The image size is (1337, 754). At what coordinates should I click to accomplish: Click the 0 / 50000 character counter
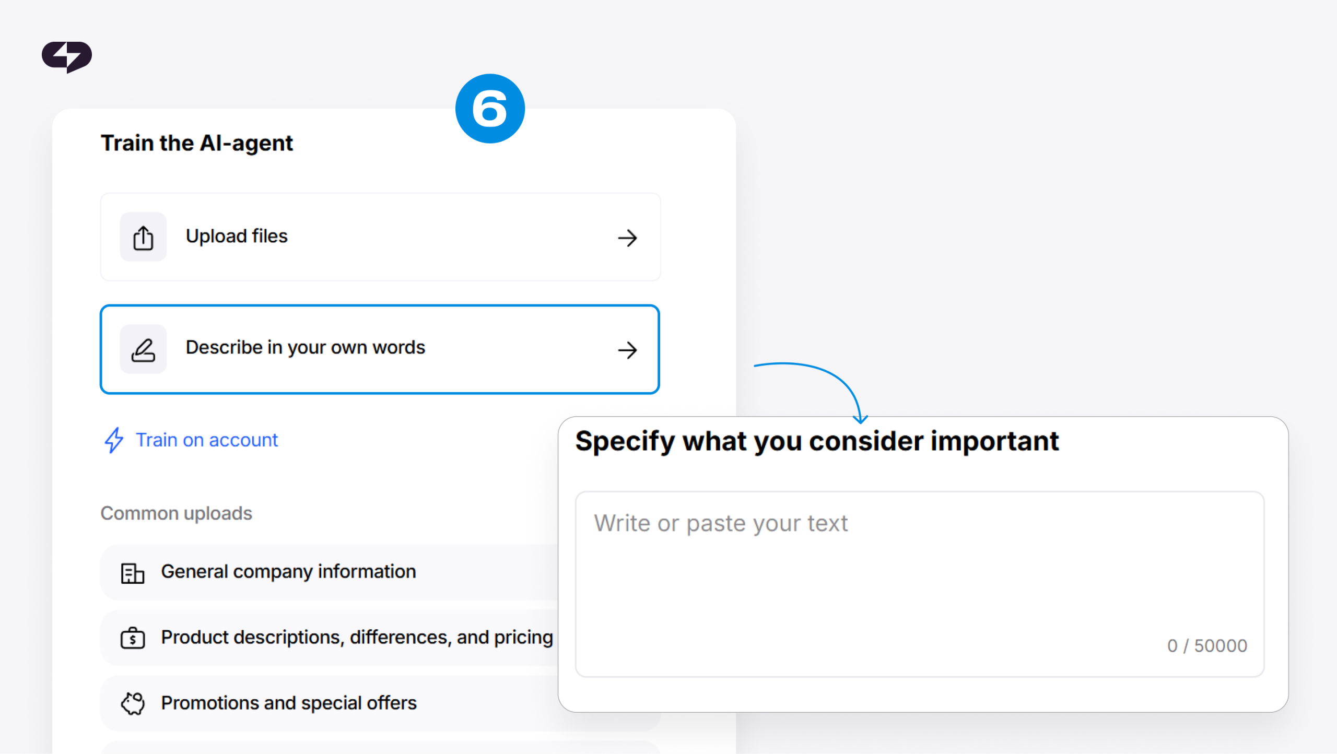coord(1207,646)
